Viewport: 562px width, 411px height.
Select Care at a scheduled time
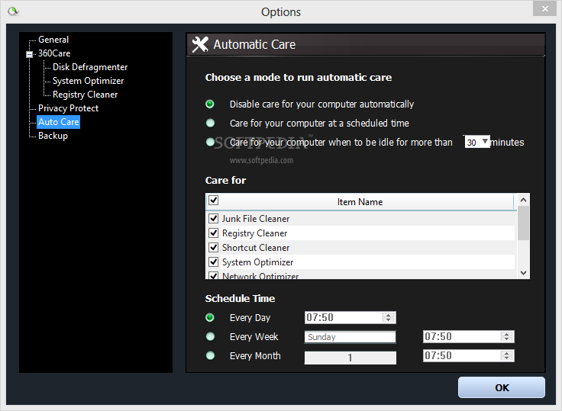(210, 124)
